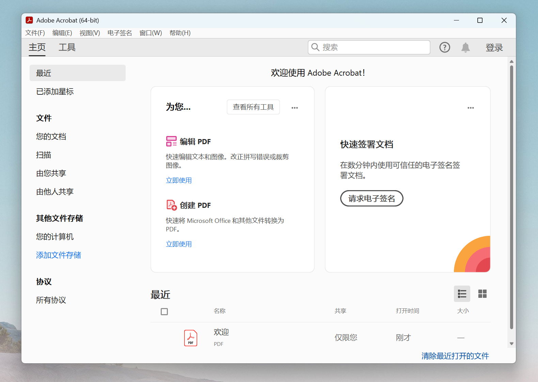Switch to the 工具 tab

pos(67,47)
